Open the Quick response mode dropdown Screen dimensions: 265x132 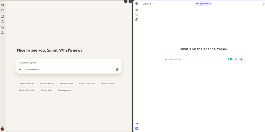(34, 69)
